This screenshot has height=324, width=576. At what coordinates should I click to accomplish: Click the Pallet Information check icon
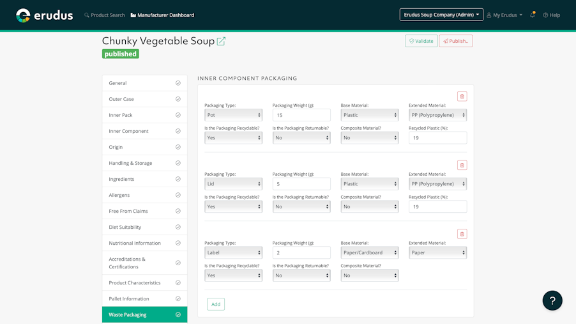[x=178, y=298]
